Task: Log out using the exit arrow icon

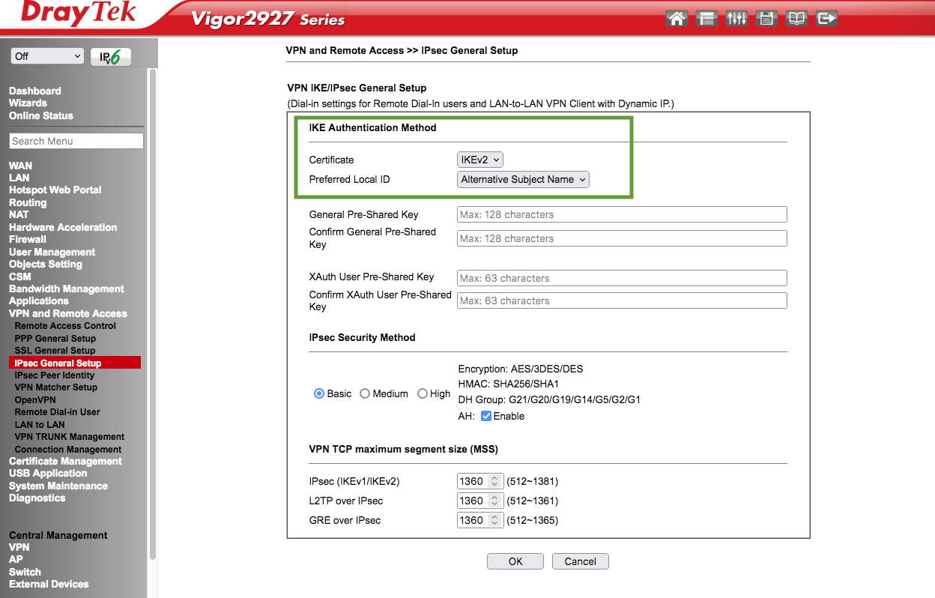Action: 826,18
